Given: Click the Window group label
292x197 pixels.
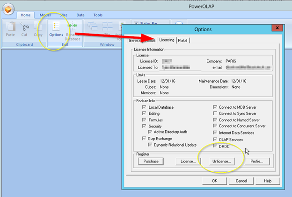Looking at the screenshot, I should click(107, 45).
